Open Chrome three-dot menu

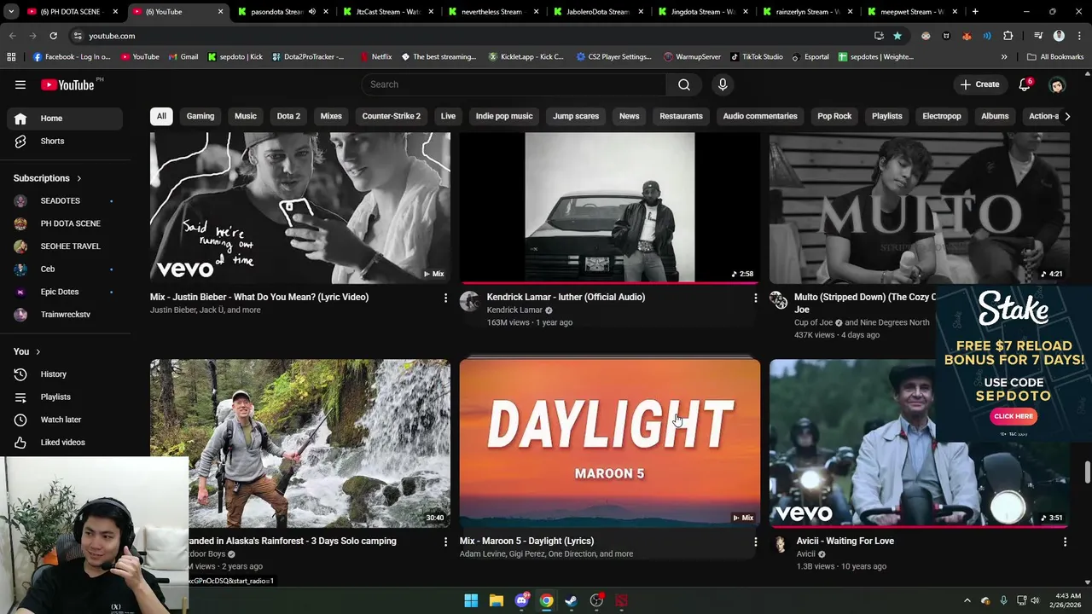point(1077,36)
